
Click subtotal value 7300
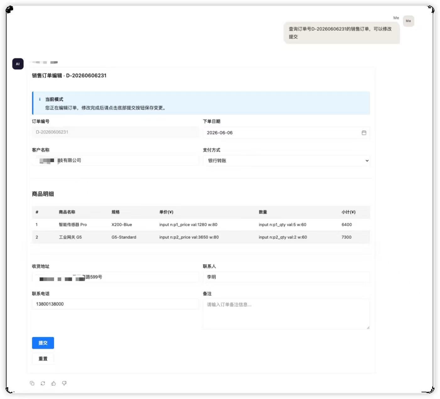[346, 237]
